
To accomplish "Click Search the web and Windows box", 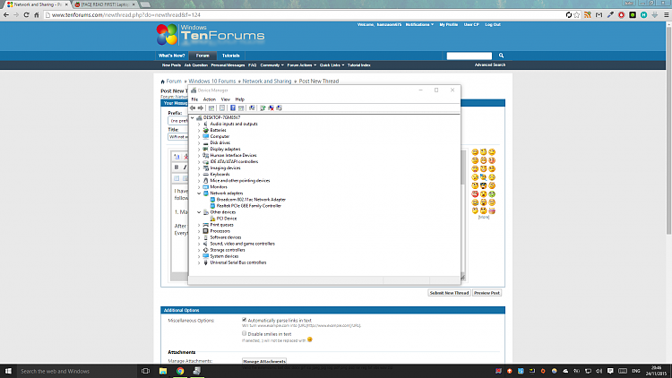I will pyautogui.click(x=77, y=371).
